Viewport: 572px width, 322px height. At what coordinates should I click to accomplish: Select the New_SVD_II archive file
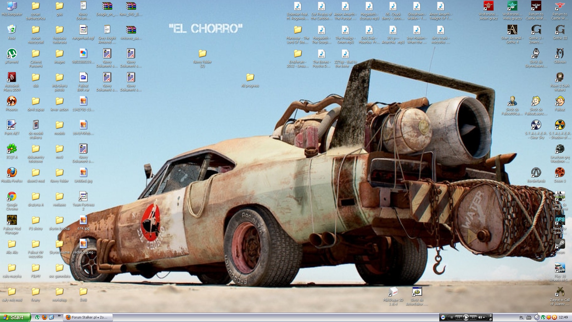point(131,9)
